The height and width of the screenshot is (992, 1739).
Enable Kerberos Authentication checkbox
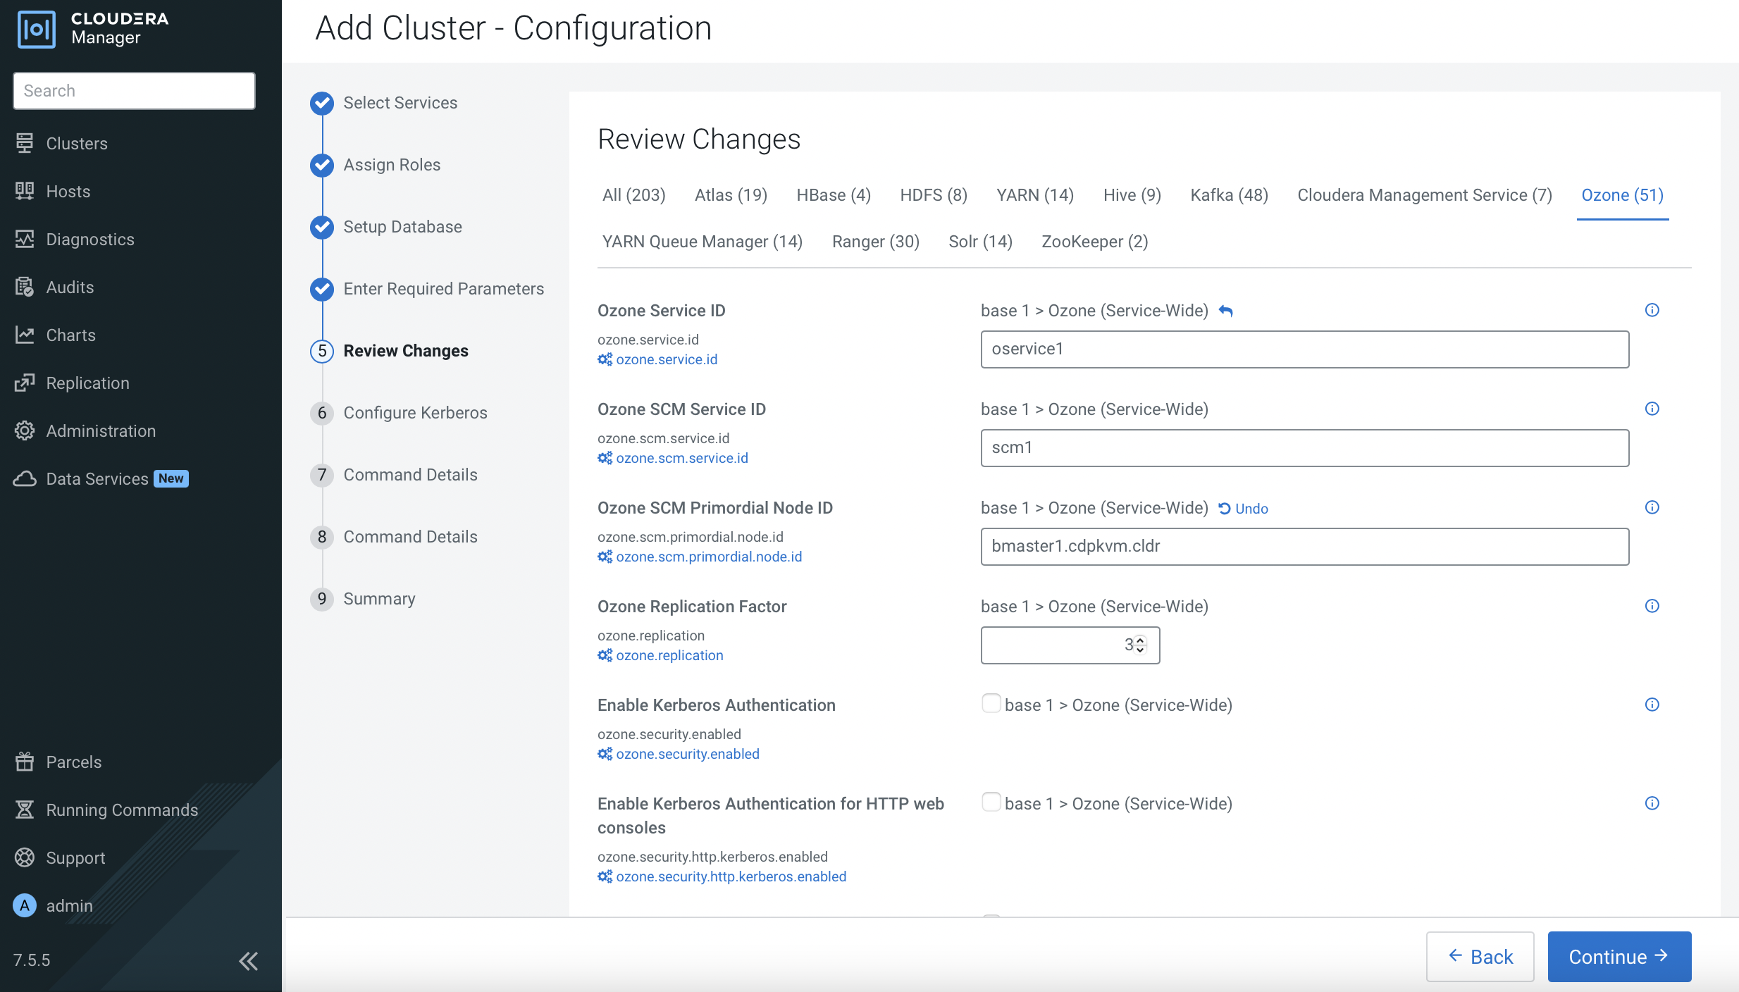point(991,704)
